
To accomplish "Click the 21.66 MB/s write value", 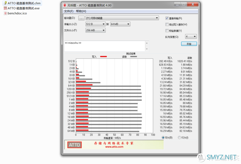I will (166, 86).
